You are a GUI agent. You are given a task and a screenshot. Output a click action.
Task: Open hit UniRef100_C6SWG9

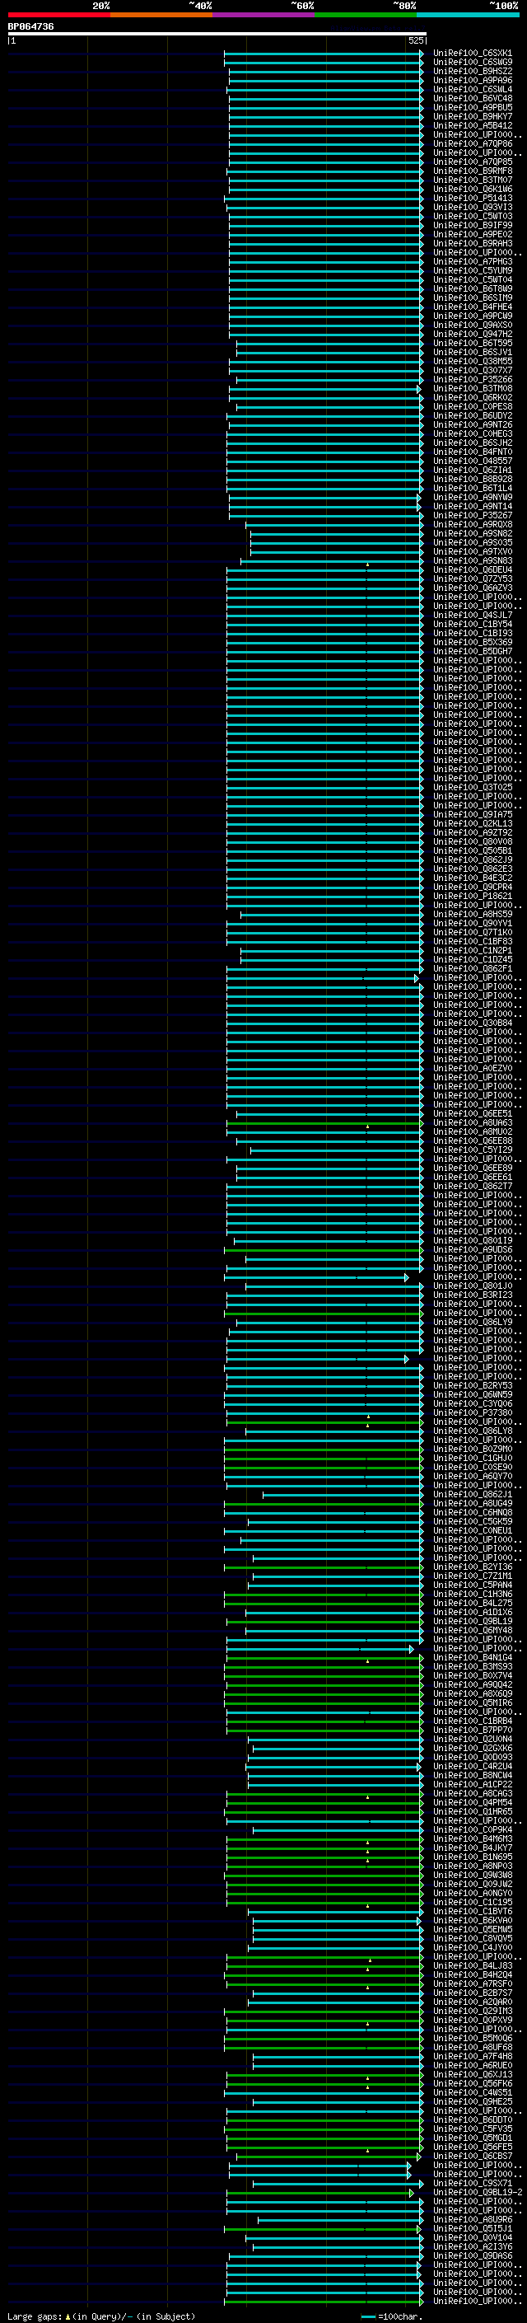[x=473, y=63]
